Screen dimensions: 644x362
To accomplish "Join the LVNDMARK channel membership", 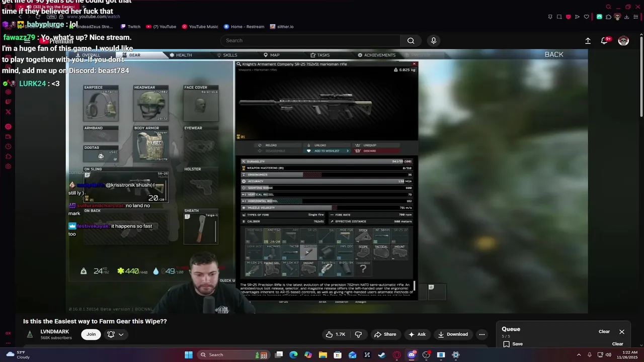I will click(x=91, y=334).
